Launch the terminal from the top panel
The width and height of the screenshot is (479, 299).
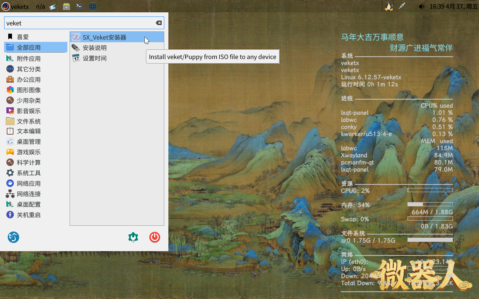pos(79,6)
